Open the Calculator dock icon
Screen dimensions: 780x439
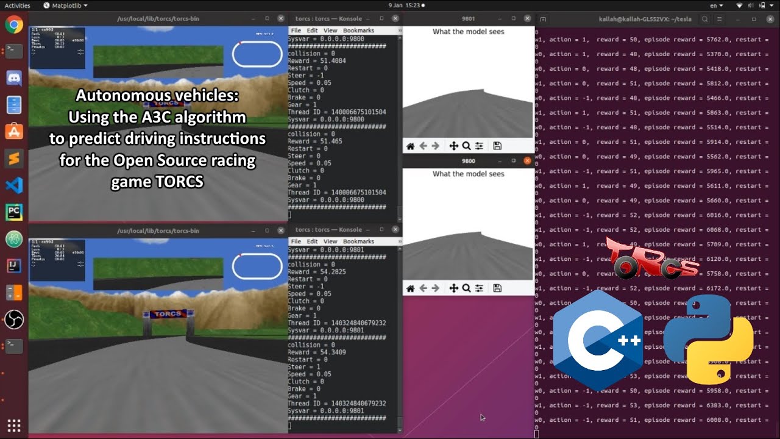(14, 293)
